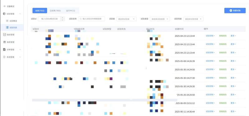Image resolution: width=249 pixels, height=116 pixels.
Task: Collapse the 试验管理 menu chevron
Action: [20, 14]
